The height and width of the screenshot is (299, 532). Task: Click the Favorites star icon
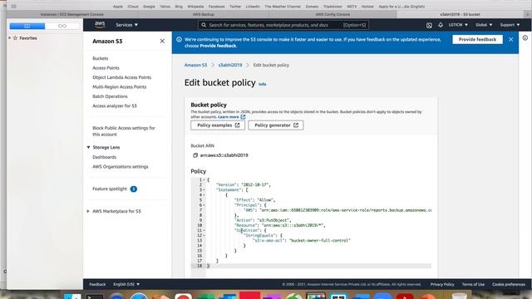click(x=15, y=38)
